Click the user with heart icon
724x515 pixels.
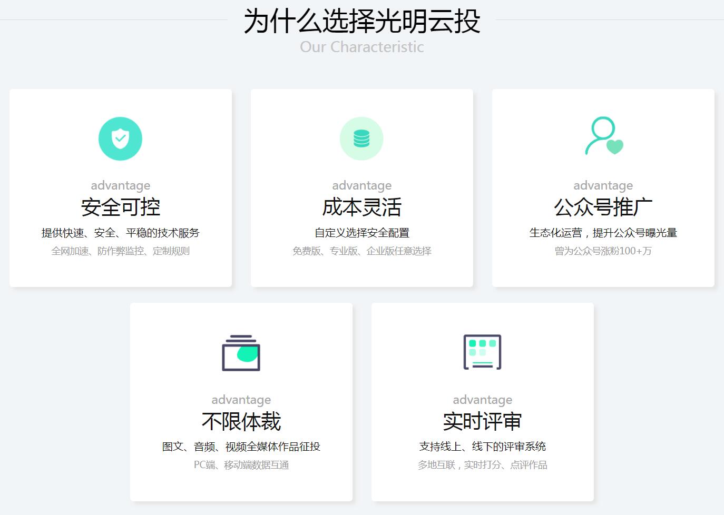[x=604, y=136]
